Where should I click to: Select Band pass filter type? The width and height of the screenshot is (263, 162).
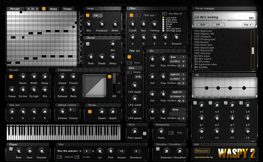[163, 22]
